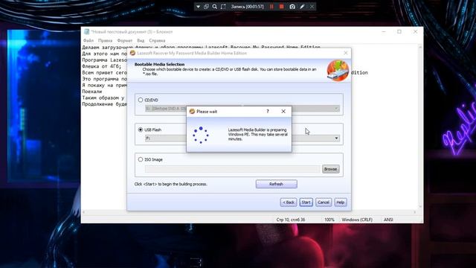Click the spinning progress indicator
This screenshot has width=476, height=268.
pyautogui.click(x=201, y=135)
